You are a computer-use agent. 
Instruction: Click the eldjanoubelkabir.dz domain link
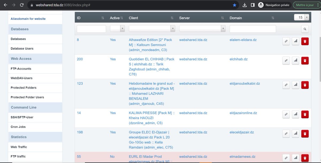(x=245, y=83)
